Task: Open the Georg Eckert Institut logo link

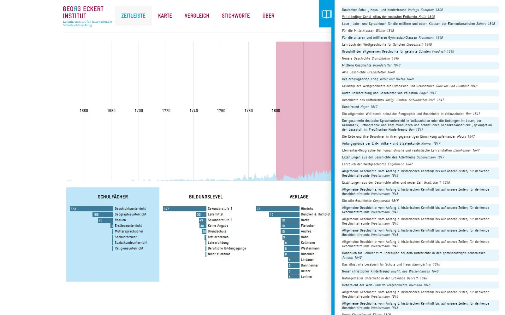Action: point(87,16)
